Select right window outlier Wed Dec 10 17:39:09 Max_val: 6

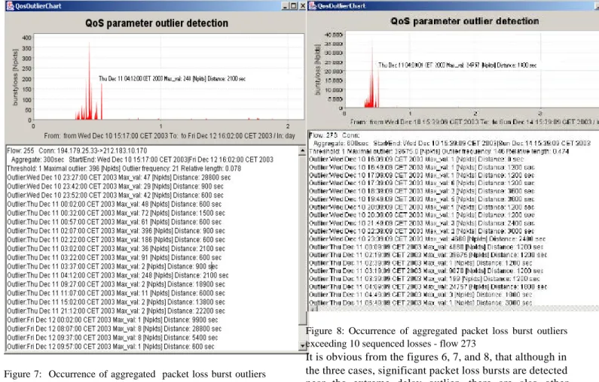422,183
